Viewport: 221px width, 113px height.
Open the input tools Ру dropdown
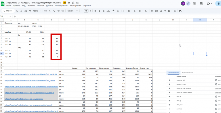[x=181, y=11]
